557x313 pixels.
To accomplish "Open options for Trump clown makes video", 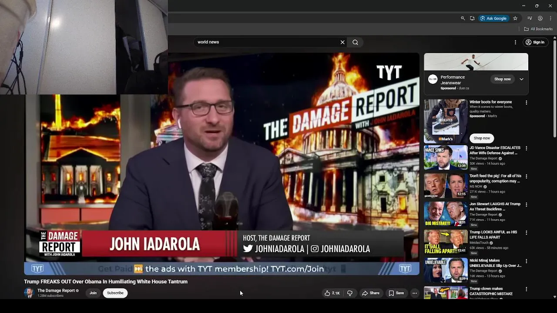I will click(x=526, y=289).
